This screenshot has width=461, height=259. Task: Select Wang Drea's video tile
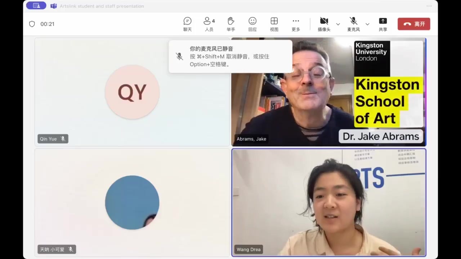coord(328,202)
